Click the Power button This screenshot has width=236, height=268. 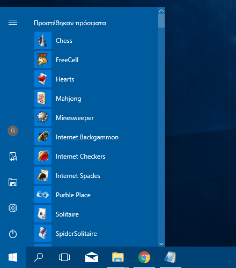pyautogui.click(x=13, y=234)
